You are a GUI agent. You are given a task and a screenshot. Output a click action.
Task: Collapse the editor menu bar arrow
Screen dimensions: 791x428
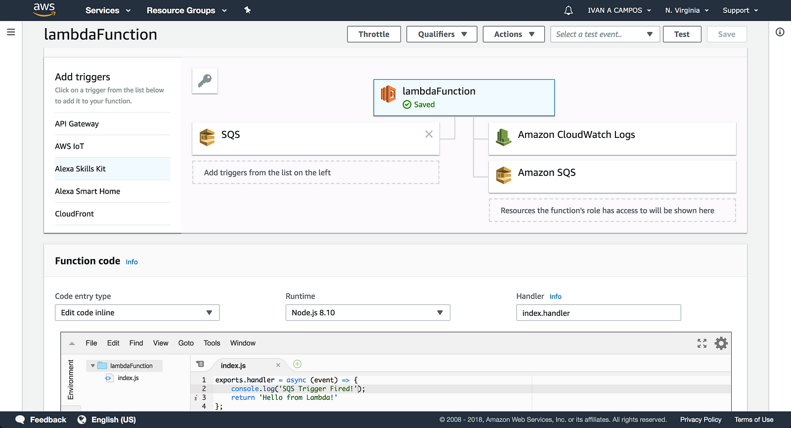click(x=72, y=343)
